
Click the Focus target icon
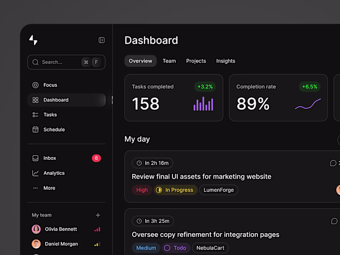tap(35, 85)
